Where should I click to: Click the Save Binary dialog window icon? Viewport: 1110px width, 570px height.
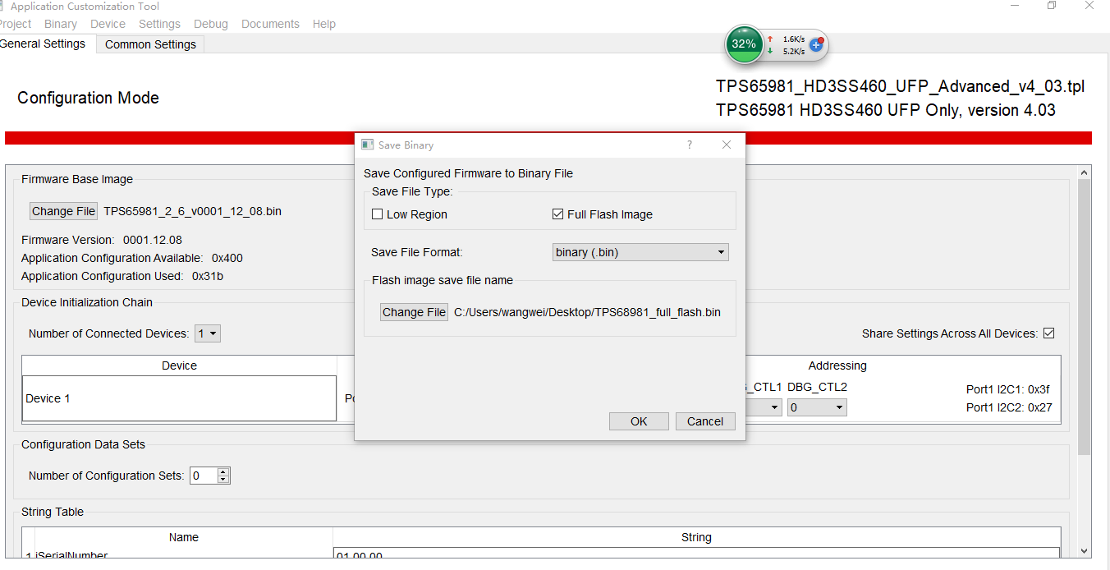(368, 145)
